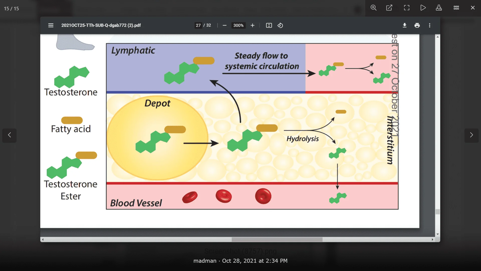Screen dimensions: 481x271
Task: Download the PDF file from its toolbar
Action: 405,25
